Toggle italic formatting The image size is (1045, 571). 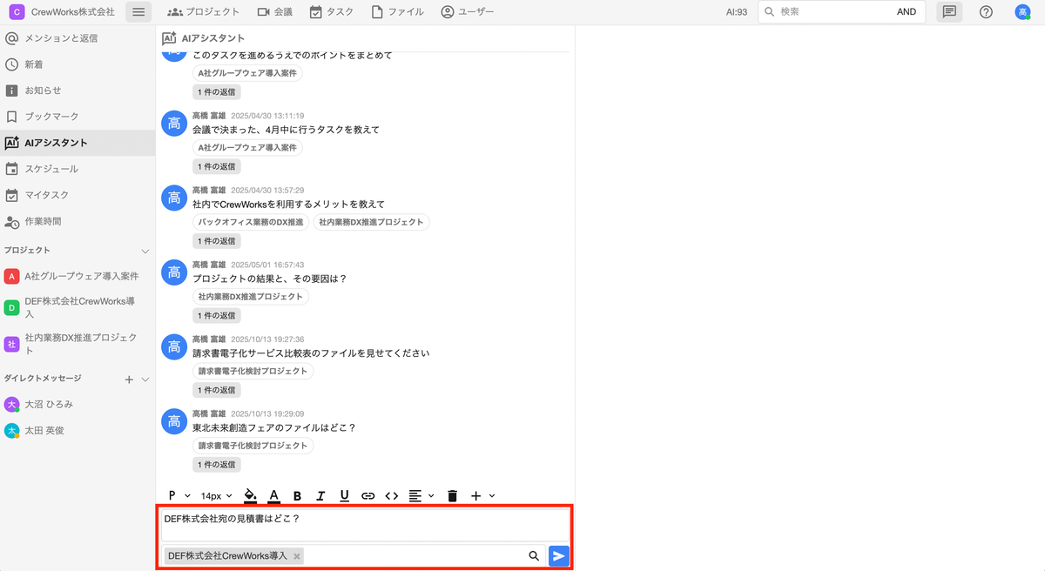(x=320, y=496)
